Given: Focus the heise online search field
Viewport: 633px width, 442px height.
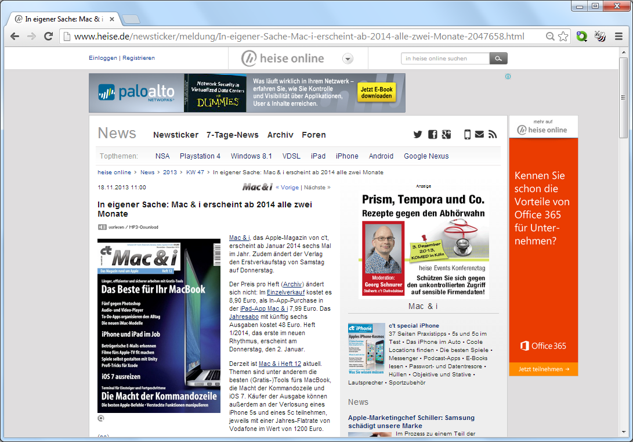Looking at the screenshot, I should [445, 59].
